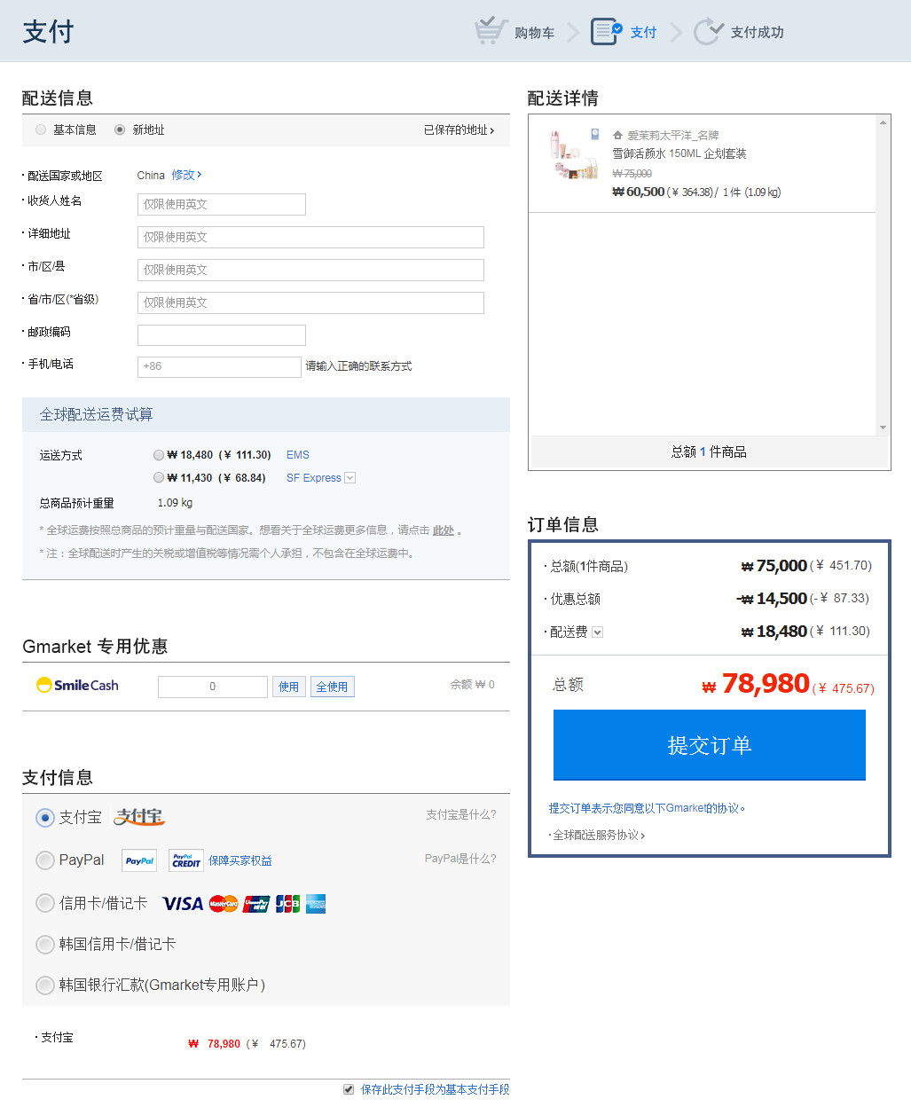Click the 使用 SmileCash button
The image size is (911, 1115).
289,687
